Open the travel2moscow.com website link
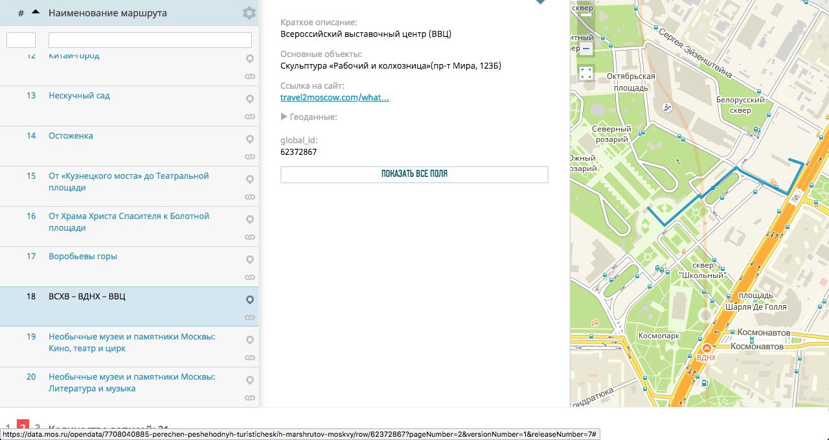829x440 pixels. click(334, 98)
